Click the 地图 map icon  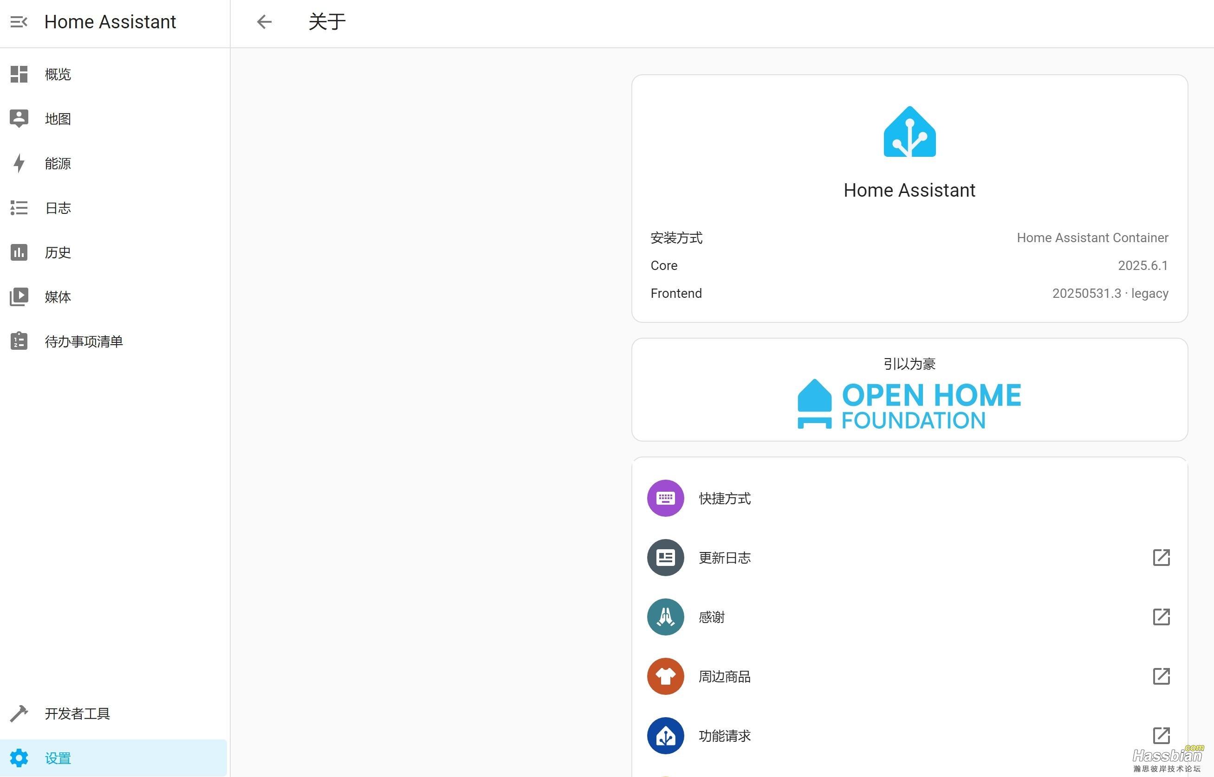19,119
